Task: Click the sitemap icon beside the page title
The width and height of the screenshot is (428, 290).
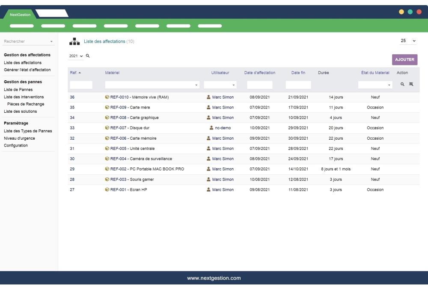Action: [74, 41]
